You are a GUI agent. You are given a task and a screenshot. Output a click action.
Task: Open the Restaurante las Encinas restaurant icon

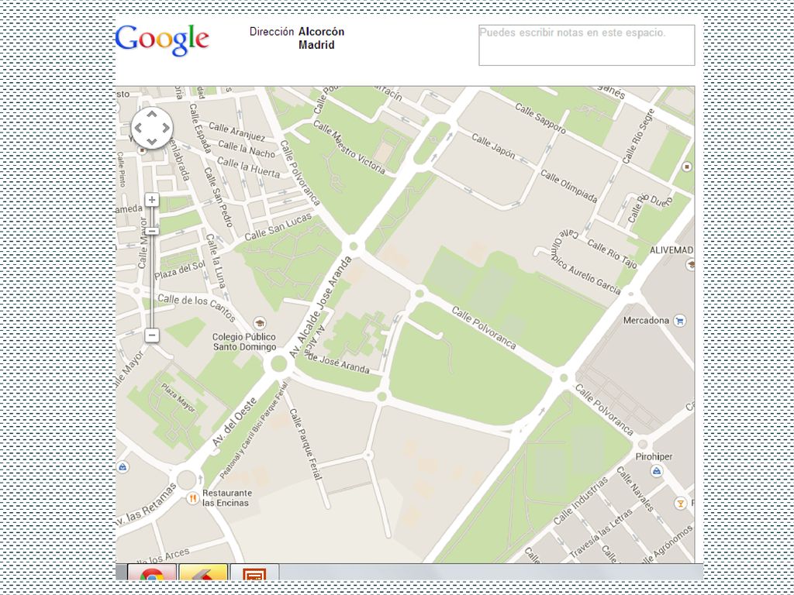click(192, 498)
